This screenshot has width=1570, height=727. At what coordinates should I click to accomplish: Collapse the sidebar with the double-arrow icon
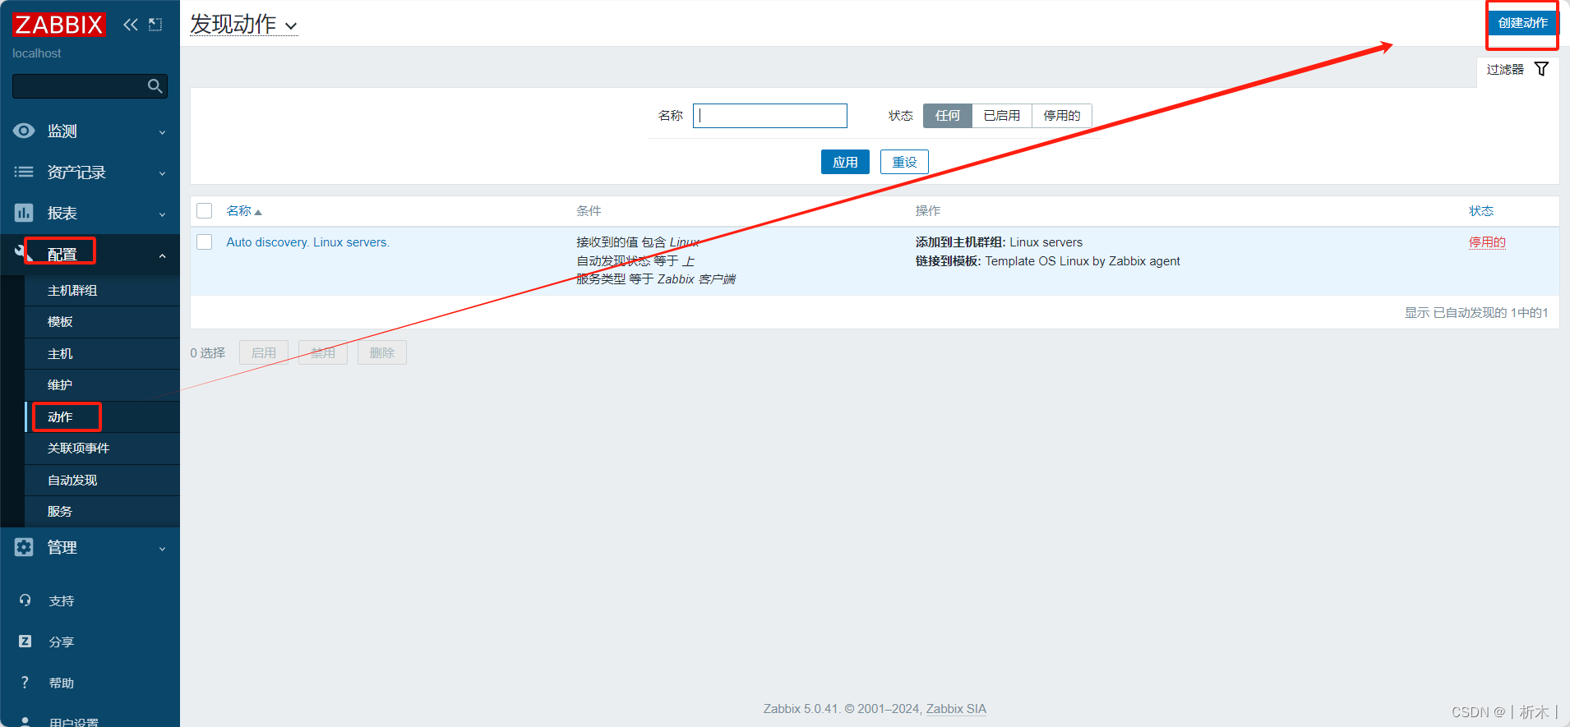click(131, 25)
